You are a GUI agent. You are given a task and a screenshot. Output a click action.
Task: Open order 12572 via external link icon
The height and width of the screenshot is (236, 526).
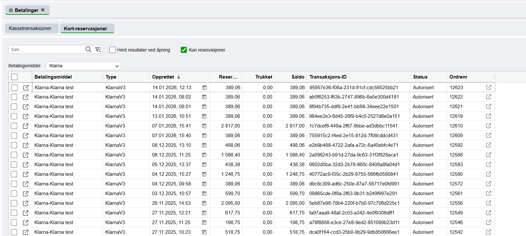tap(489, 184)
